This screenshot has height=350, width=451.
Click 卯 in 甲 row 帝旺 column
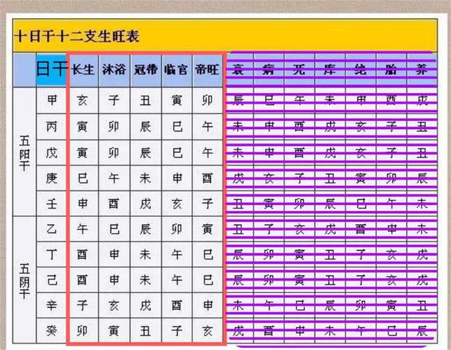point(207,100)
